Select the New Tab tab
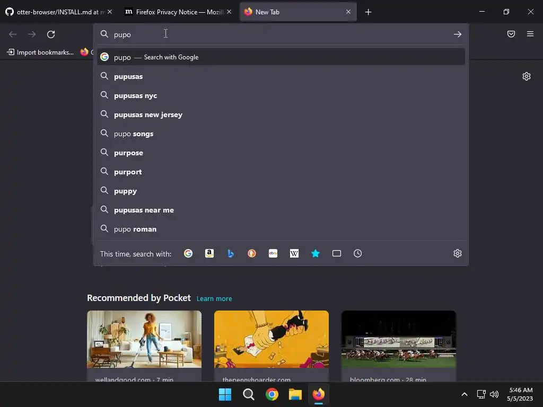The height and width of the screenshot is (407, 543). point(298,12)
